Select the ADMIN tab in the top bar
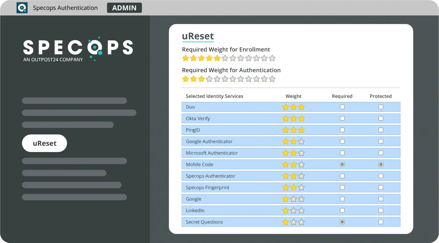 [124, 8]
